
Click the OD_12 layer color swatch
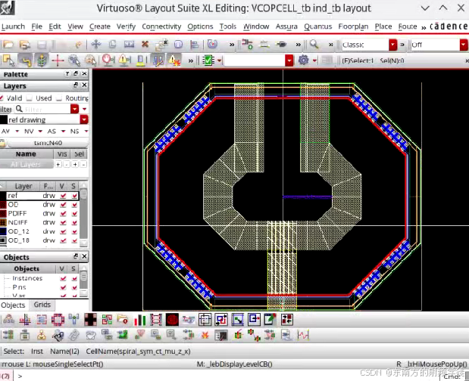coord(3,231)
